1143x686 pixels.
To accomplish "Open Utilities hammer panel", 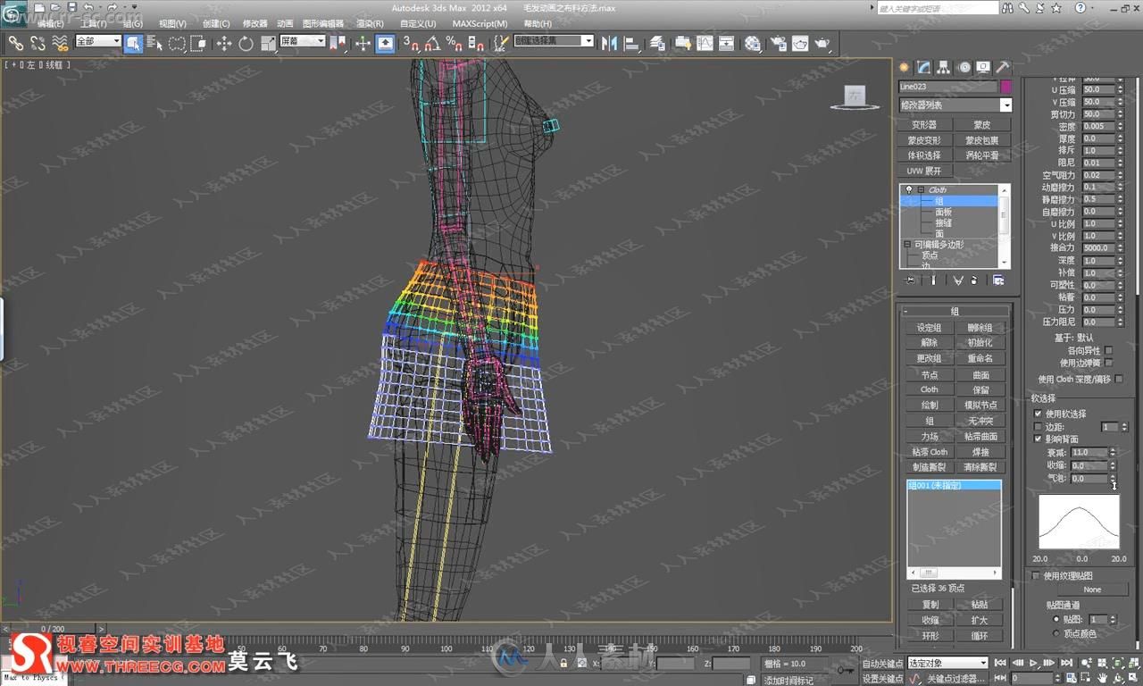I will 1003,67.
